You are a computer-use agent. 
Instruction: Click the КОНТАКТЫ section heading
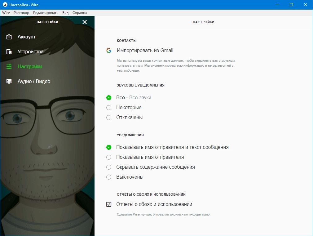point(127,41)
